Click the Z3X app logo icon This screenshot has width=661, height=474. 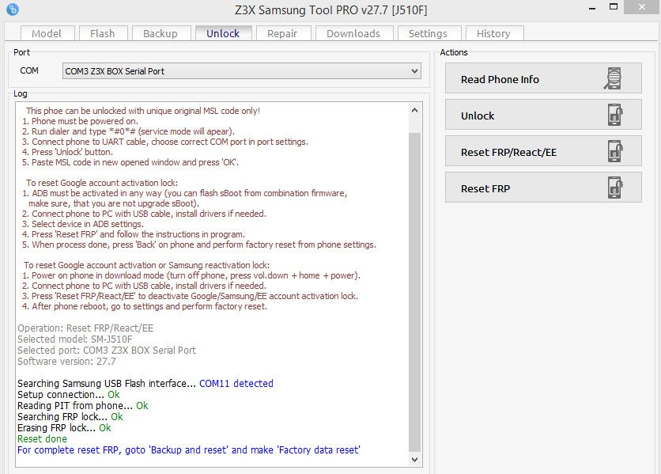[13, 9]
